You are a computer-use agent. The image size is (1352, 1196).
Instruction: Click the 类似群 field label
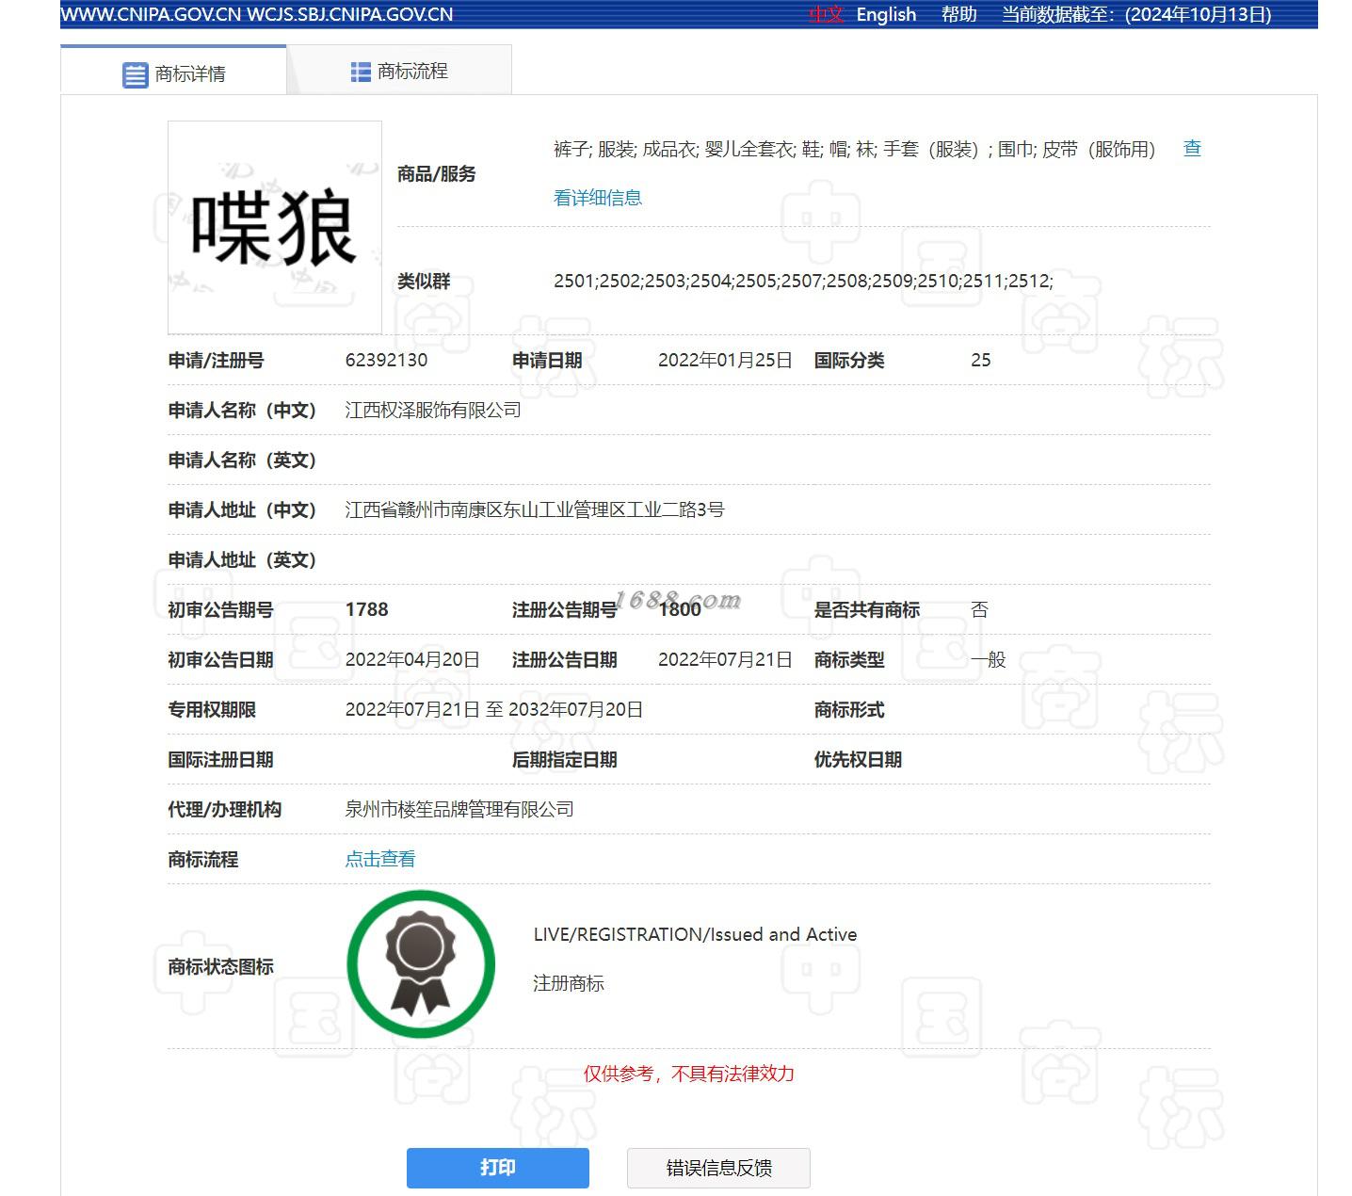point(424,281)
